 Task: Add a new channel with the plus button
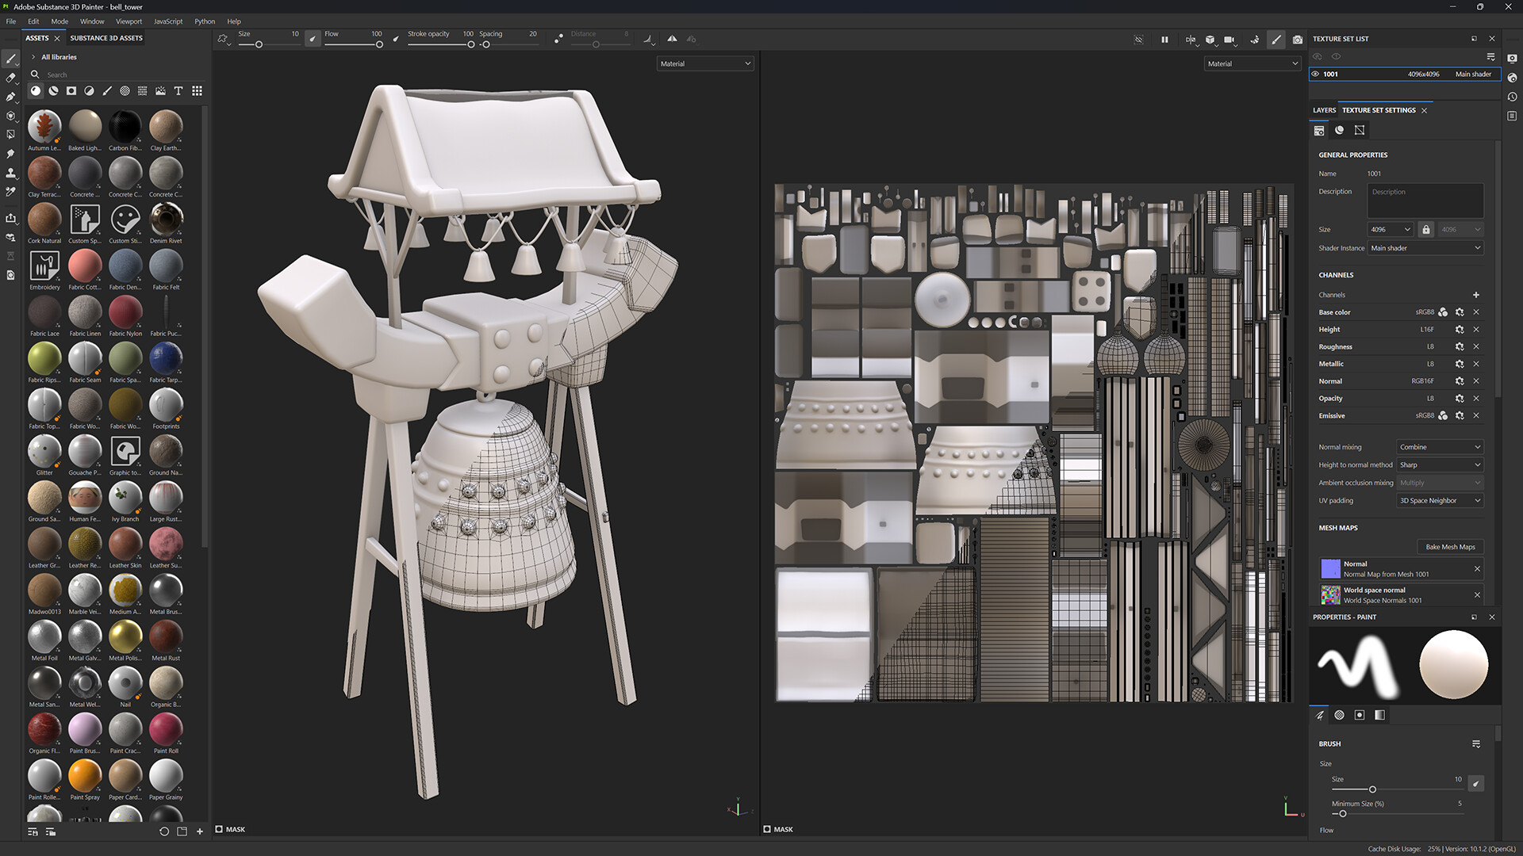click(1476, 294)
